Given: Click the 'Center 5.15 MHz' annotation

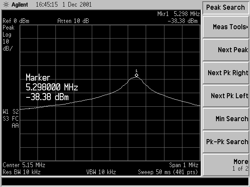Looking at the screenshot, I should pos(24,165).
